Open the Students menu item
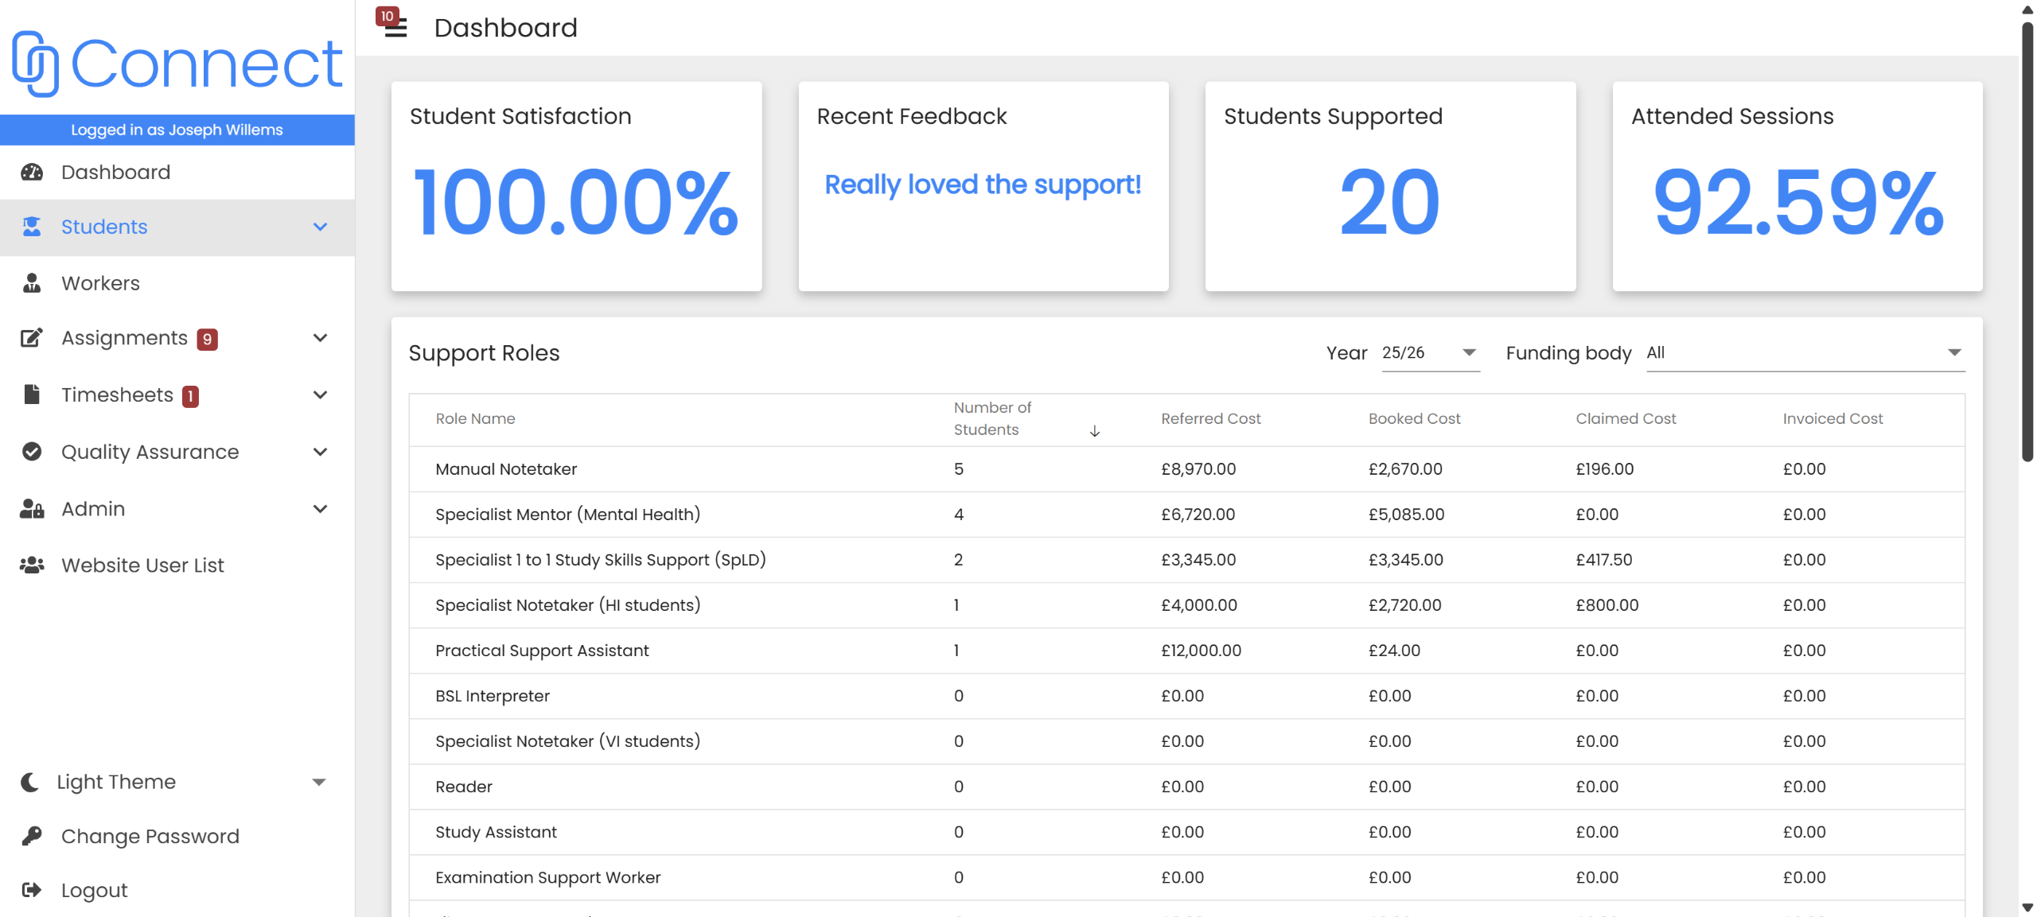The width and height of the screenshot is (2037, 917). coord(104,227)
